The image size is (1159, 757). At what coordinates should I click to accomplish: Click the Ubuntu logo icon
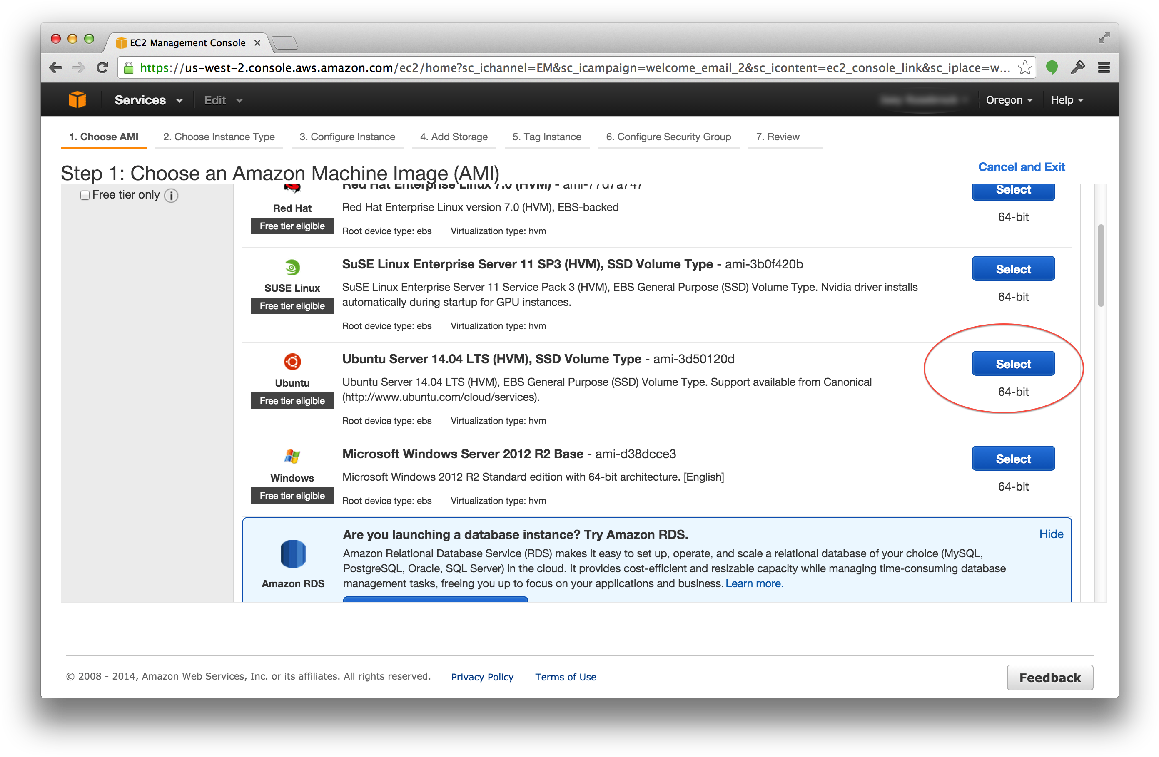(292, 362)
